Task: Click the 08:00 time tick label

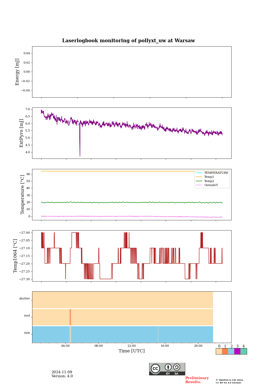Action: coord(99,346)
